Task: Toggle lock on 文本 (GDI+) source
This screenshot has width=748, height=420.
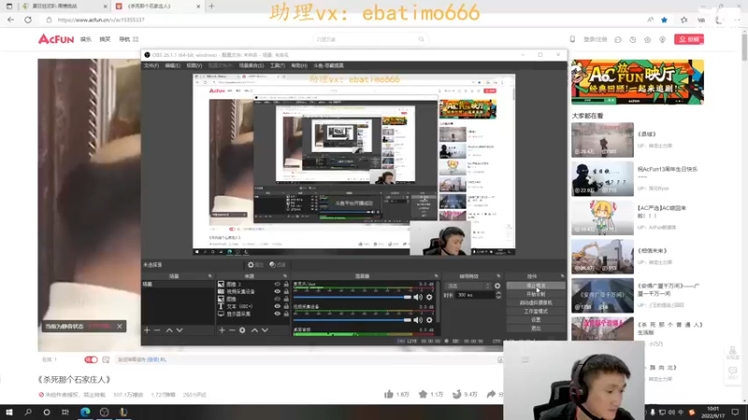Action: point(286,306)
